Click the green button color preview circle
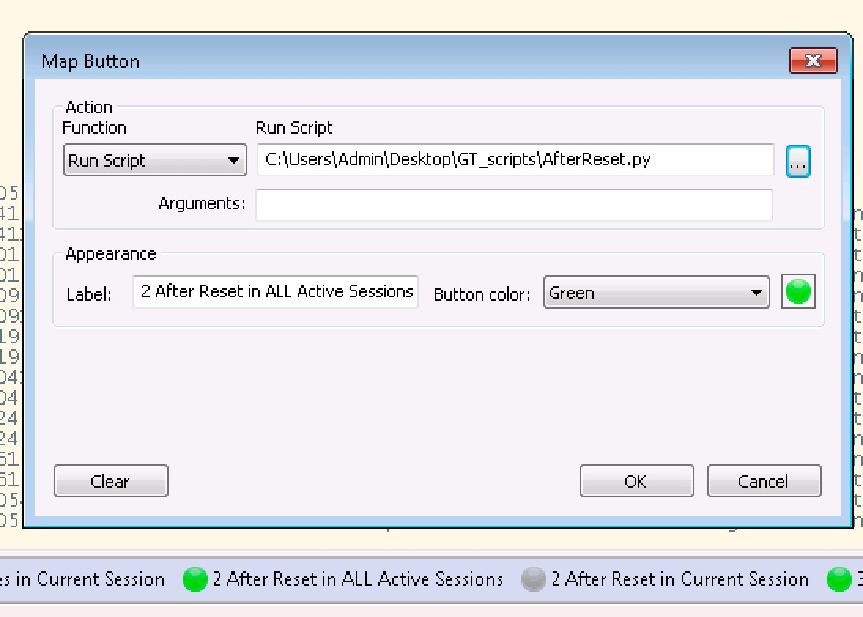The width and height of the screenshot is (863, 617). tap(798, 291)
